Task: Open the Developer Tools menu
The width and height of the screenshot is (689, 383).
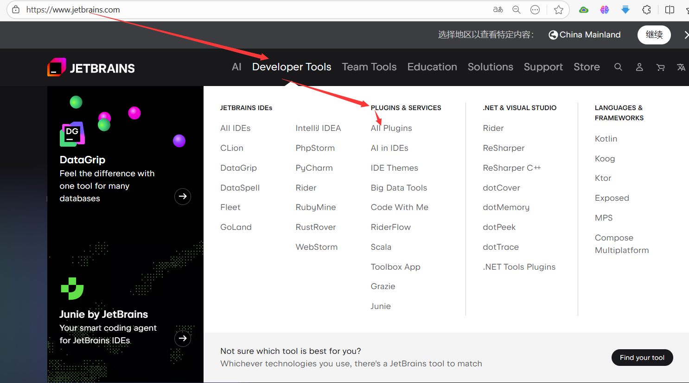Action: coord(292,67)
